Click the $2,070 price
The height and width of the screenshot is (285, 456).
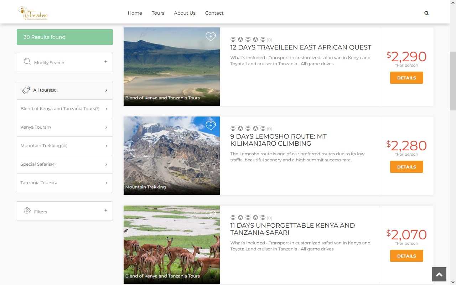pos(406,235)
